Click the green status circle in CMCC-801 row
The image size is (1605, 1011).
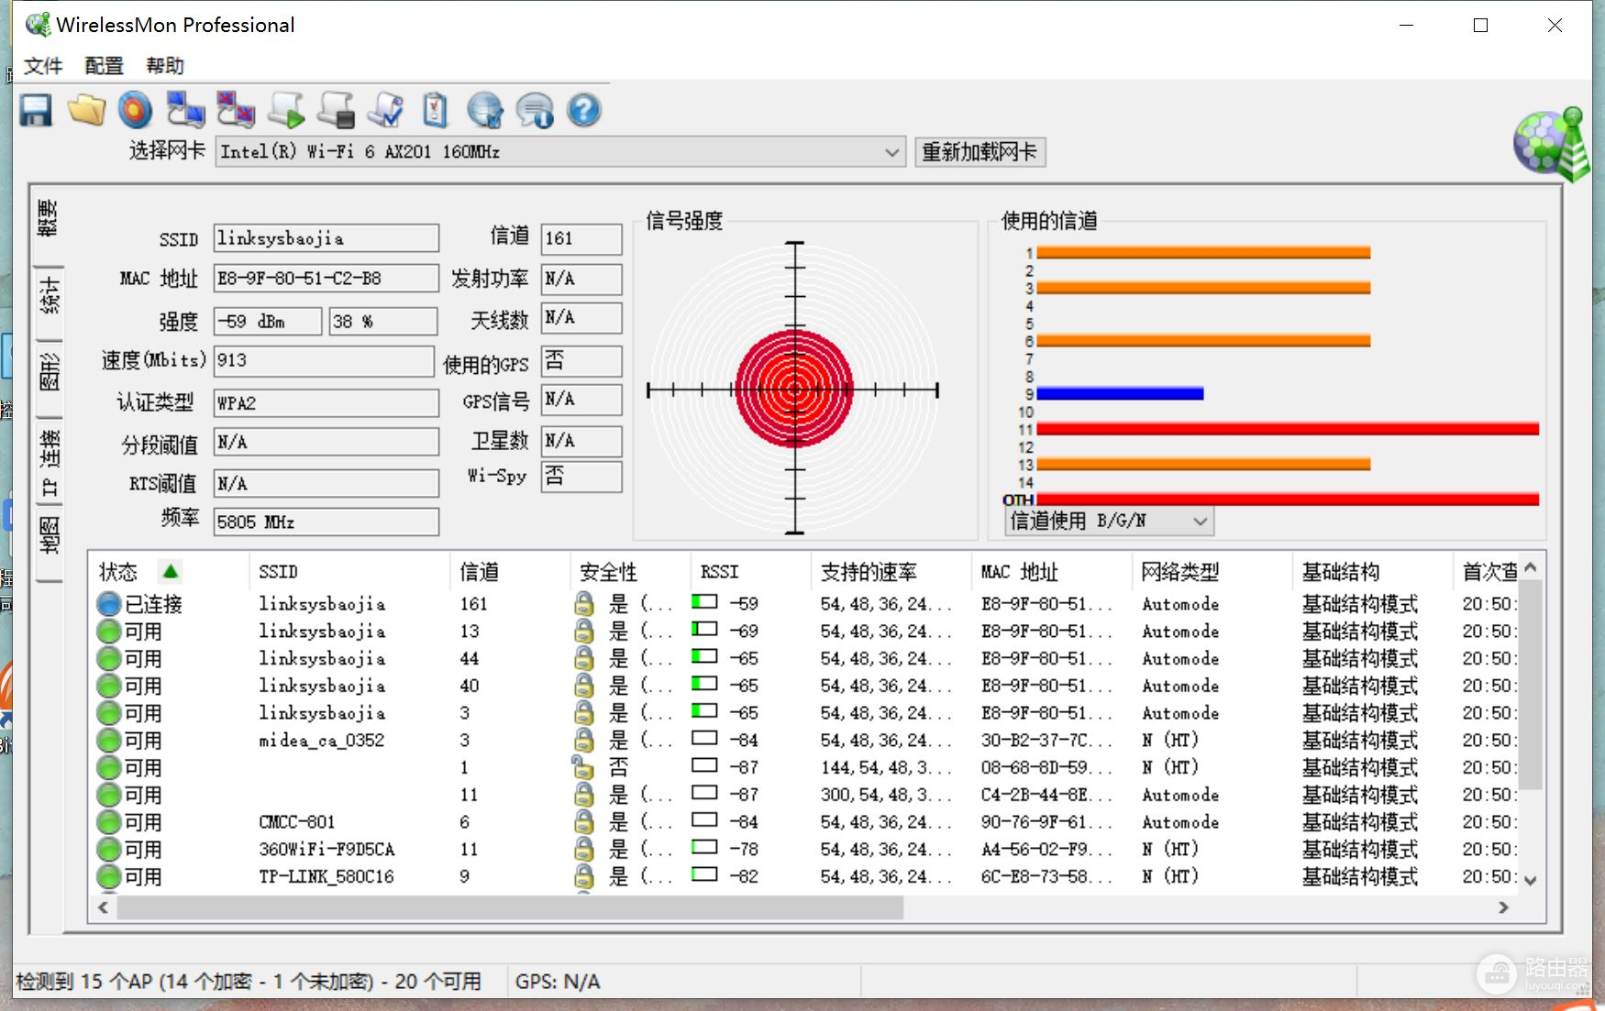click(109, 822)
